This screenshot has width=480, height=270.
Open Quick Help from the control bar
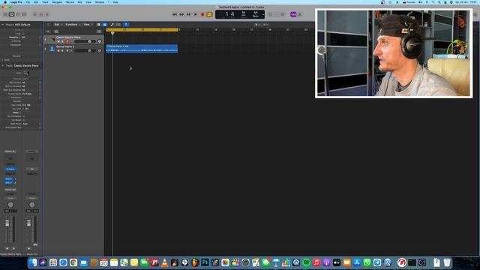[x=18, y=14]
